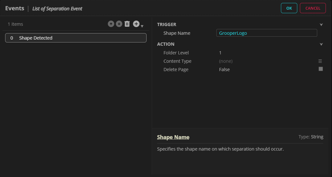Select the Content Type property label

click(177, 61)
